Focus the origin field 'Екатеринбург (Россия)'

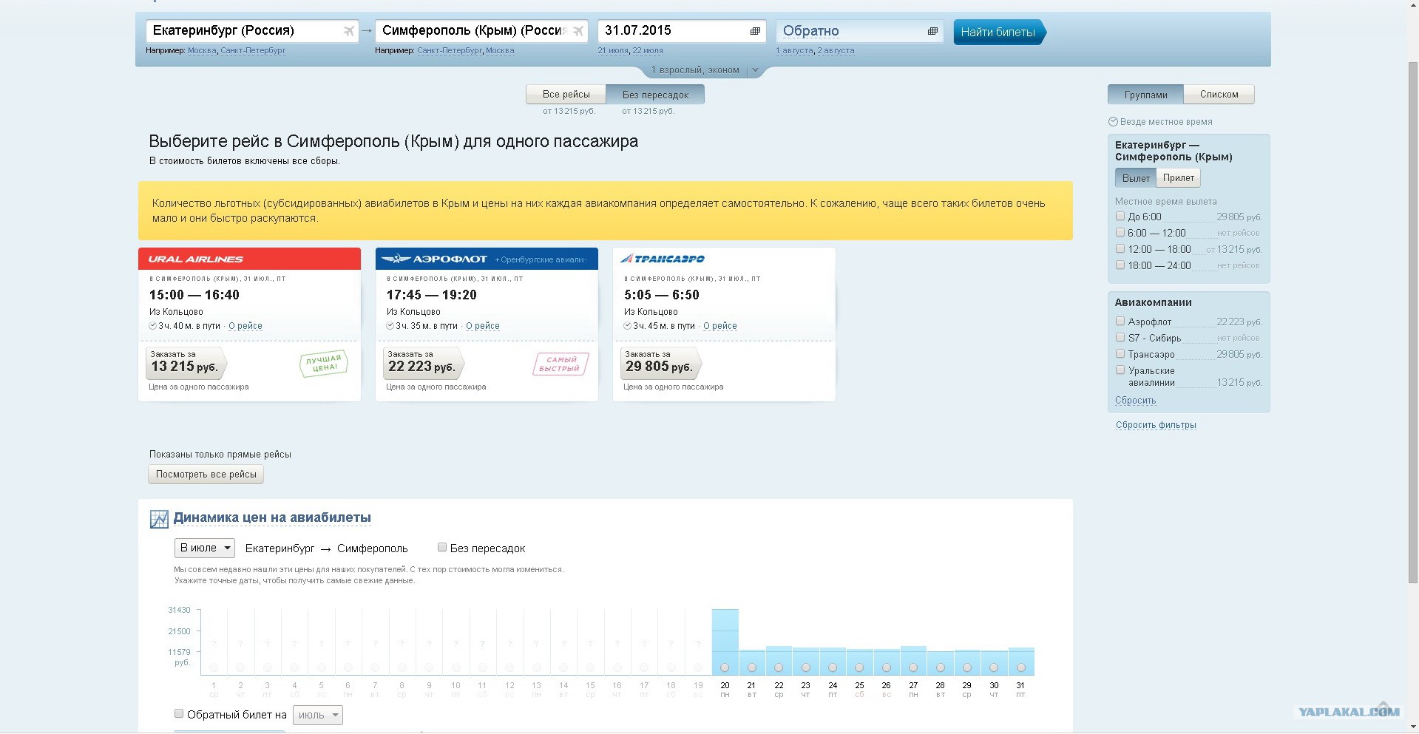pos(251,31)
